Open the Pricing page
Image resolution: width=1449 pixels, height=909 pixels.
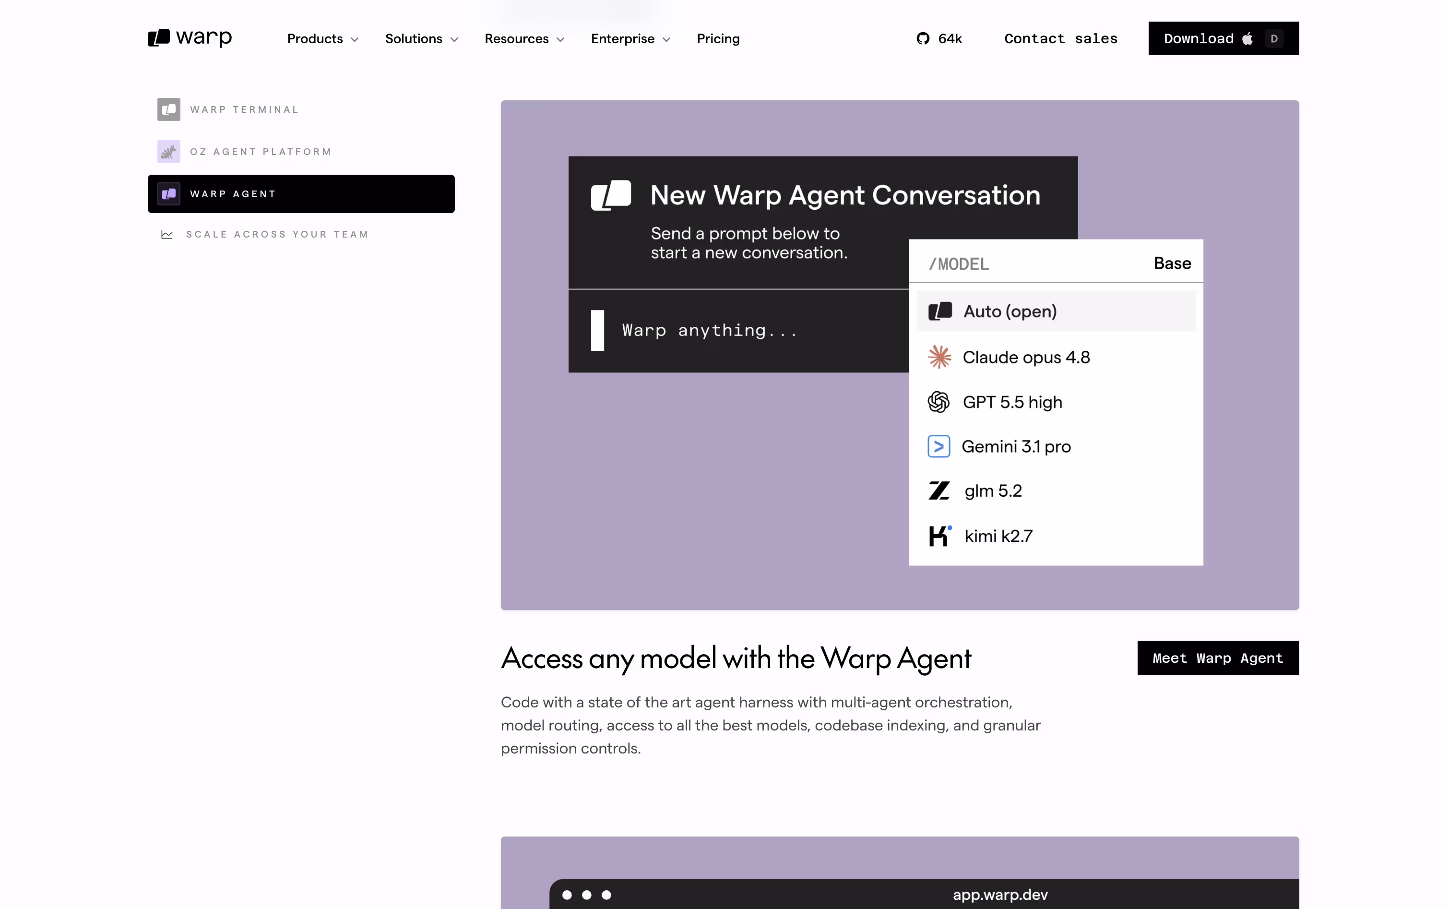tap(718, 38)
